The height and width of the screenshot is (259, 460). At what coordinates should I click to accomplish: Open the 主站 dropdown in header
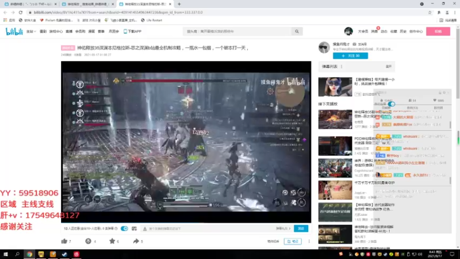pyautogui.click(x=31, y=32)
